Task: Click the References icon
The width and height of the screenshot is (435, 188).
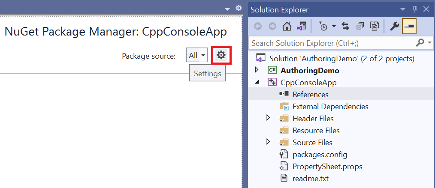Action: pos(284,94)
